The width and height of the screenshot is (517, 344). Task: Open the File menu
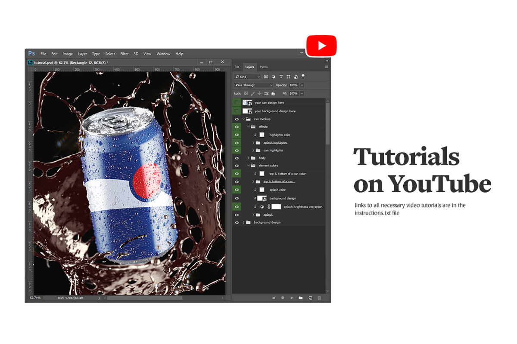click(44, 54)
